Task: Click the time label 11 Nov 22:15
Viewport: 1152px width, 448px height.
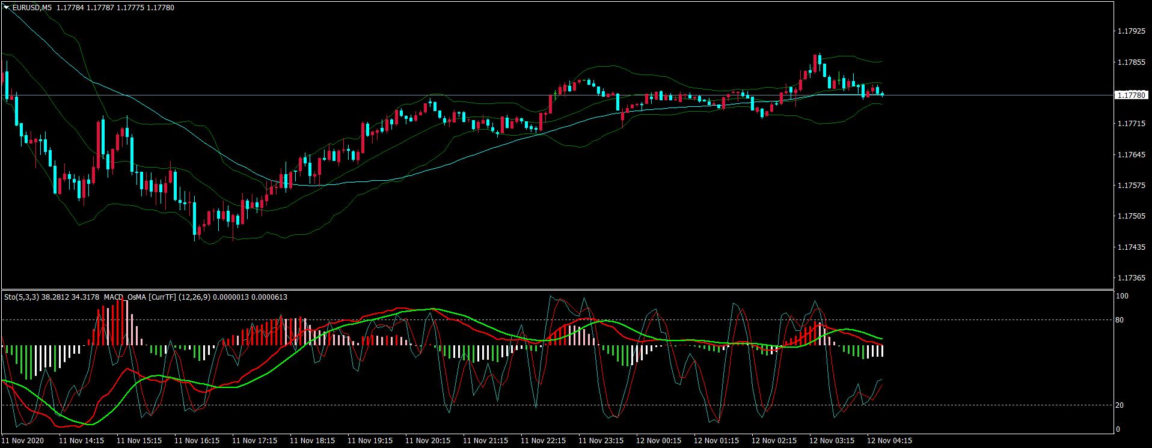Action: click(543, 441)
